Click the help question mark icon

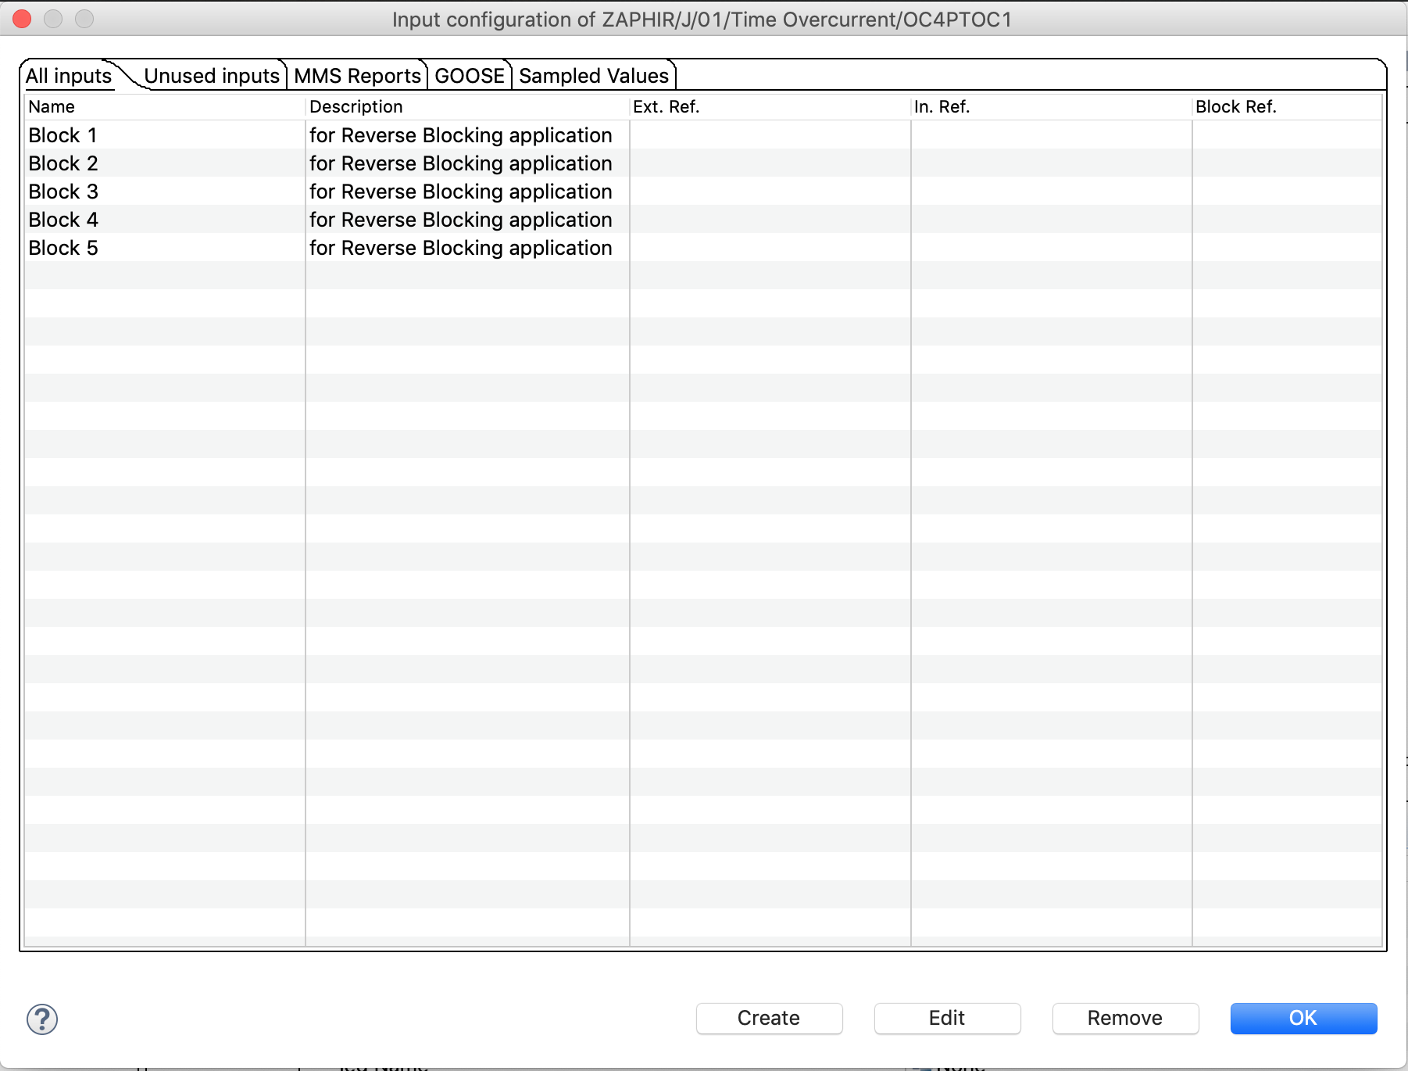tap(42, 1019)
